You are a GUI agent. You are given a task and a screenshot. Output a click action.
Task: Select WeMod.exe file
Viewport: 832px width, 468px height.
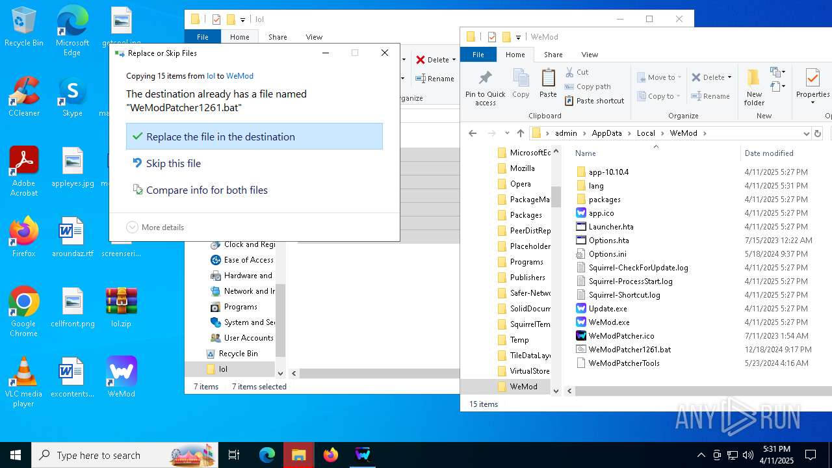(609, 322)
